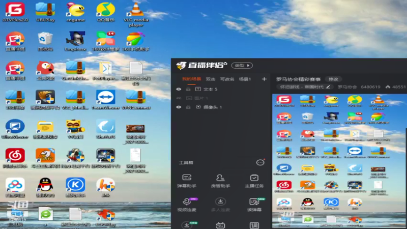
Task: Open VLC_Medi... archive on desktop
Action: pos(75,100)
